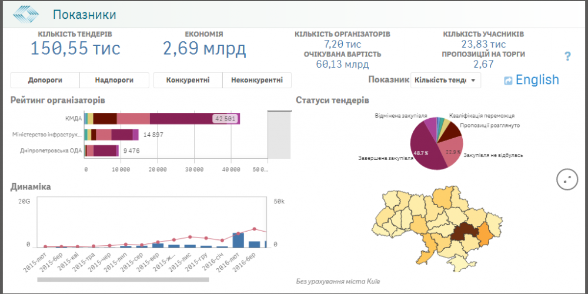Switch language to English
Viewport: 588px width, 294px height.
pos(537,80)
